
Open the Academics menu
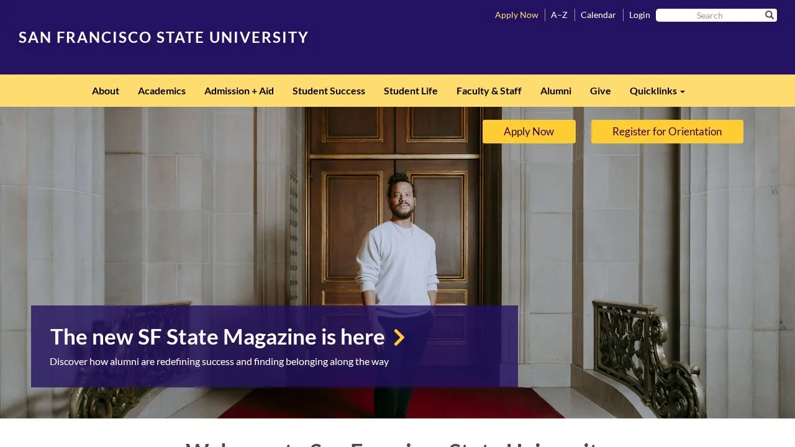(x=161, y=91)
